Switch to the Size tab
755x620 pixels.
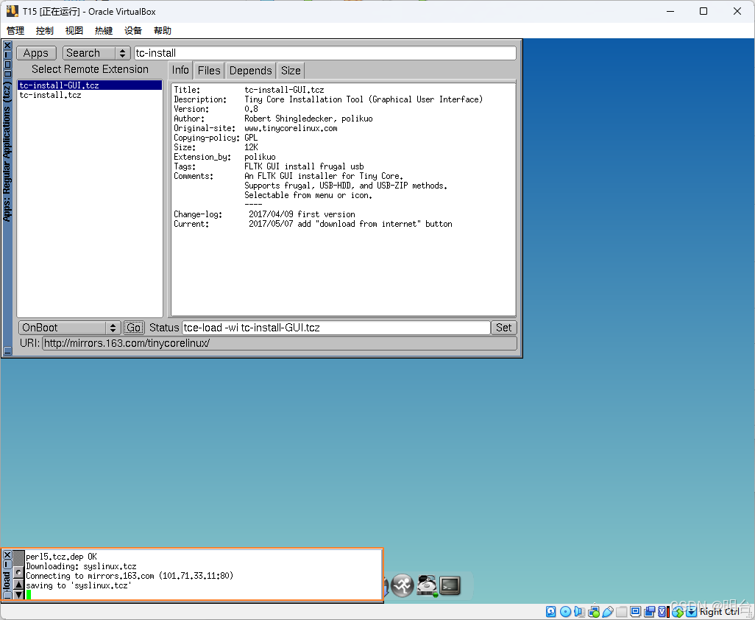pyautogui.click(x=291, y=71)
